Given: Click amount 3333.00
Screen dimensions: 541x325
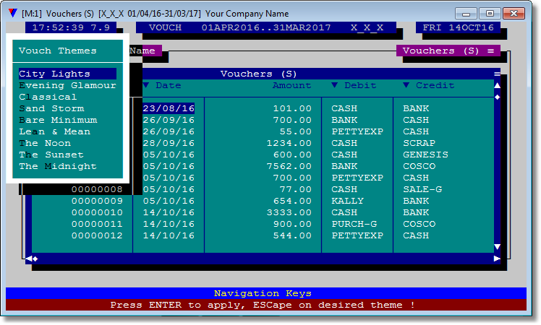Looking at the screenshot, I should click(x=289, y=212).
